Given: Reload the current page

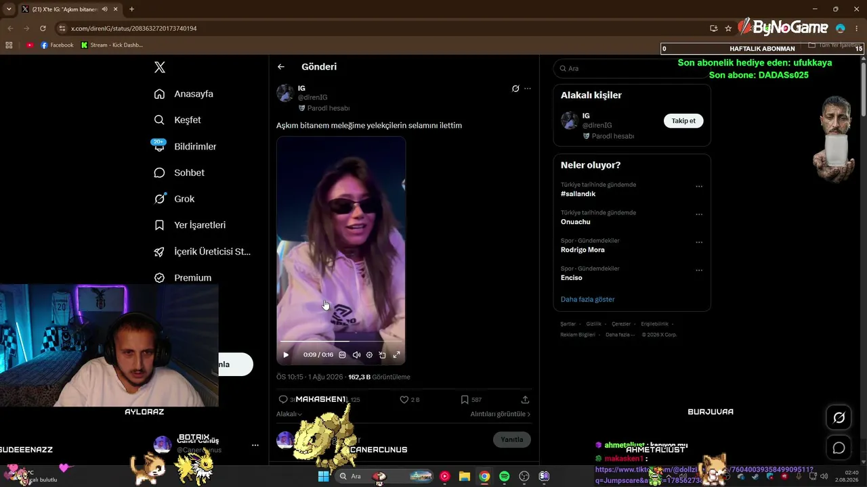Looking at the screenshot, I should [43, 28].
